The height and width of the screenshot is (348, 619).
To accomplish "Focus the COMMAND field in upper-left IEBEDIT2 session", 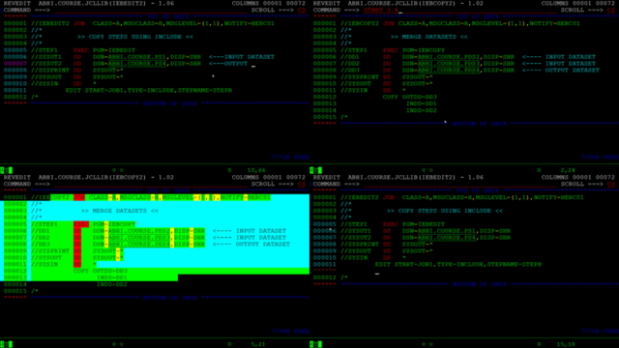I will click(x=151, y=11).
